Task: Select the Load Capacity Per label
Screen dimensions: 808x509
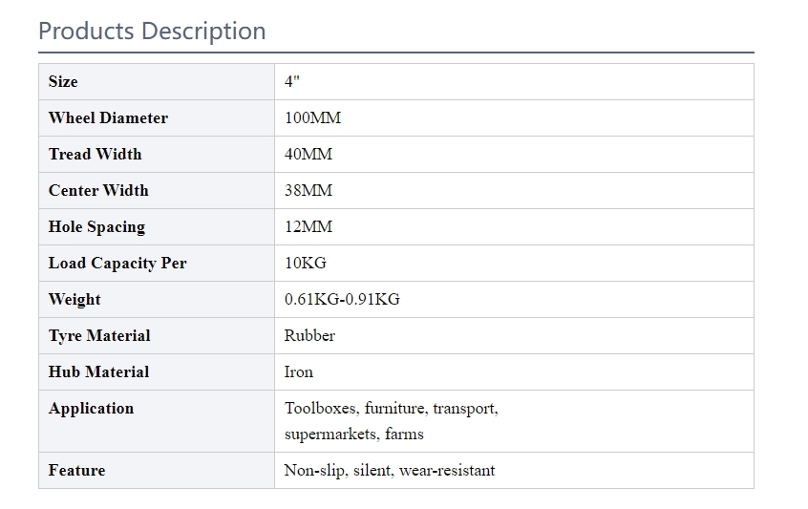Action: tap(117, 264)
